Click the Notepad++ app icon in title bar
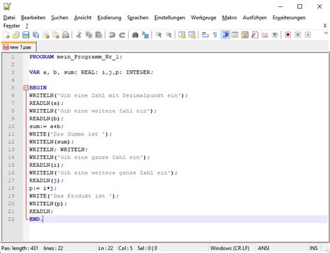330x253 pixels. pyautogui.click(x=7, y=6)
